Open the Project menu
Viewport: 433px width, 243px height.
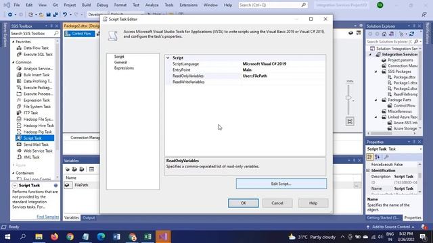(x=70, y=5)
